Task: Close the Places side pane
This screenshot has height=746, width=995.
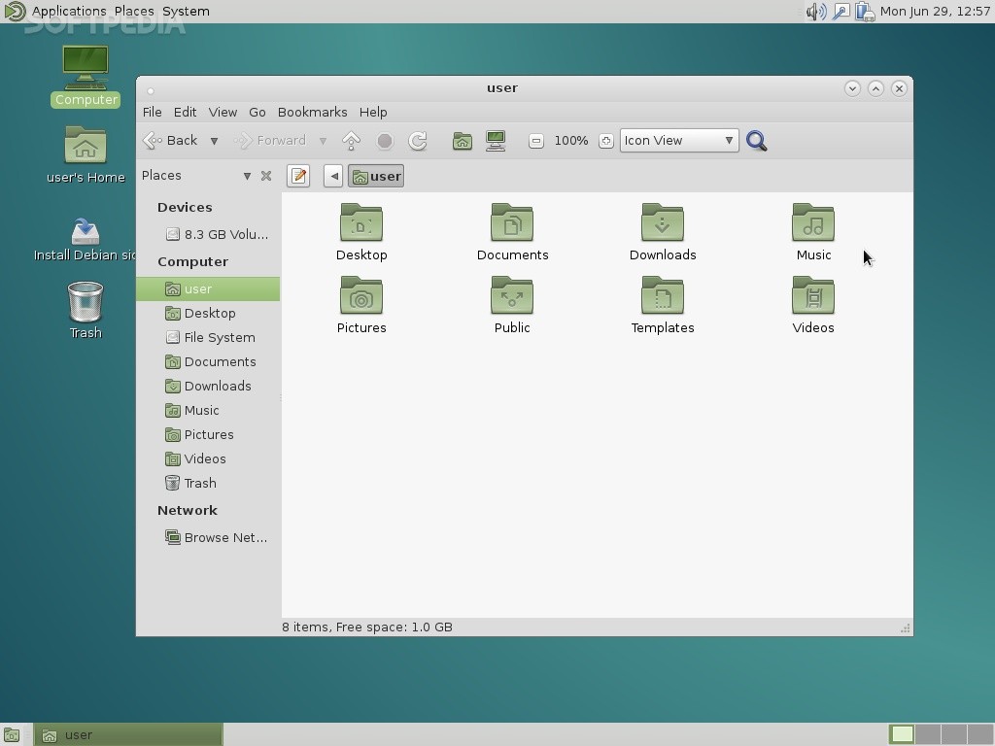Action: coord(265,176)
